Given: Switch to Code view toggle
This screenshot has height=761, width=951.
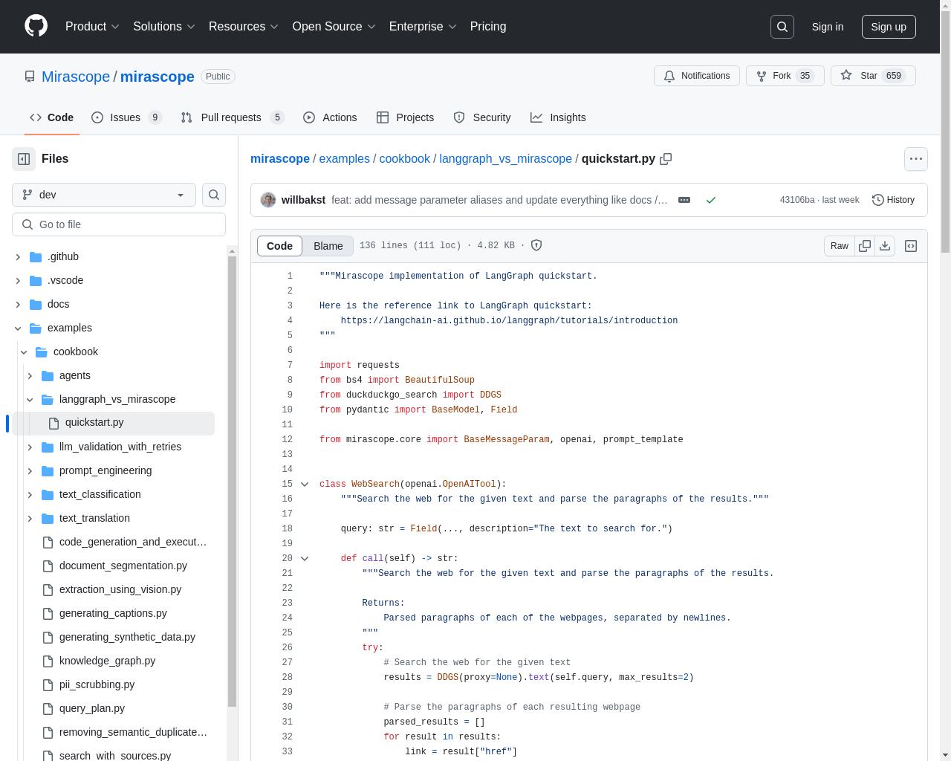Looking at the screenshot, I should click(279, 246).
